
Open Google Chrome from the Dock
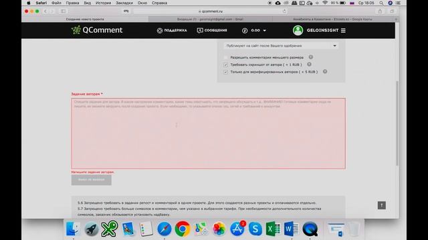(x=183, y=229)
